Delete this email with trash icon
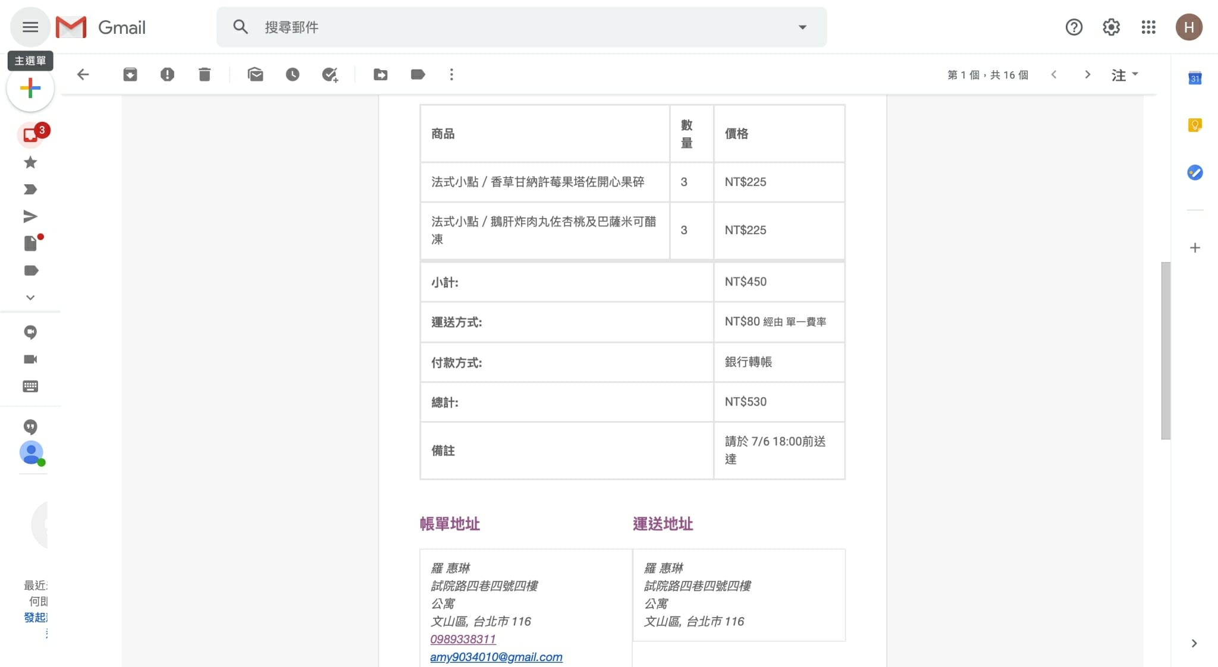The height and width of the screenshot is (667, 1218). 205,74
